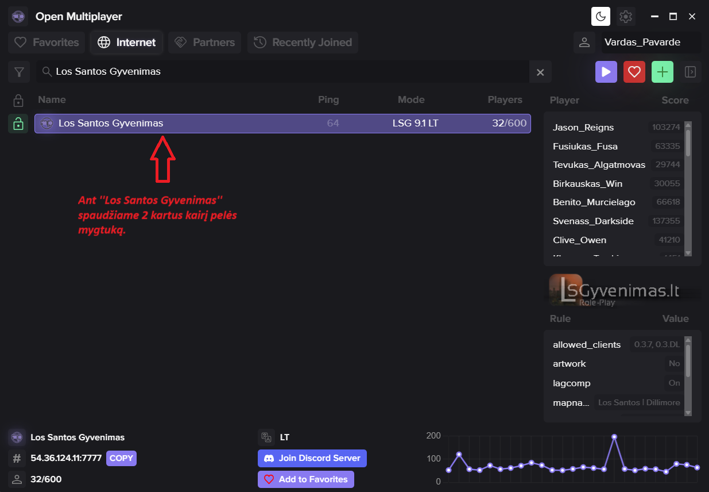This screenshot has height=492, width=709.
Task: Sort the server list by Players column
Action: (x=505, y=100)
